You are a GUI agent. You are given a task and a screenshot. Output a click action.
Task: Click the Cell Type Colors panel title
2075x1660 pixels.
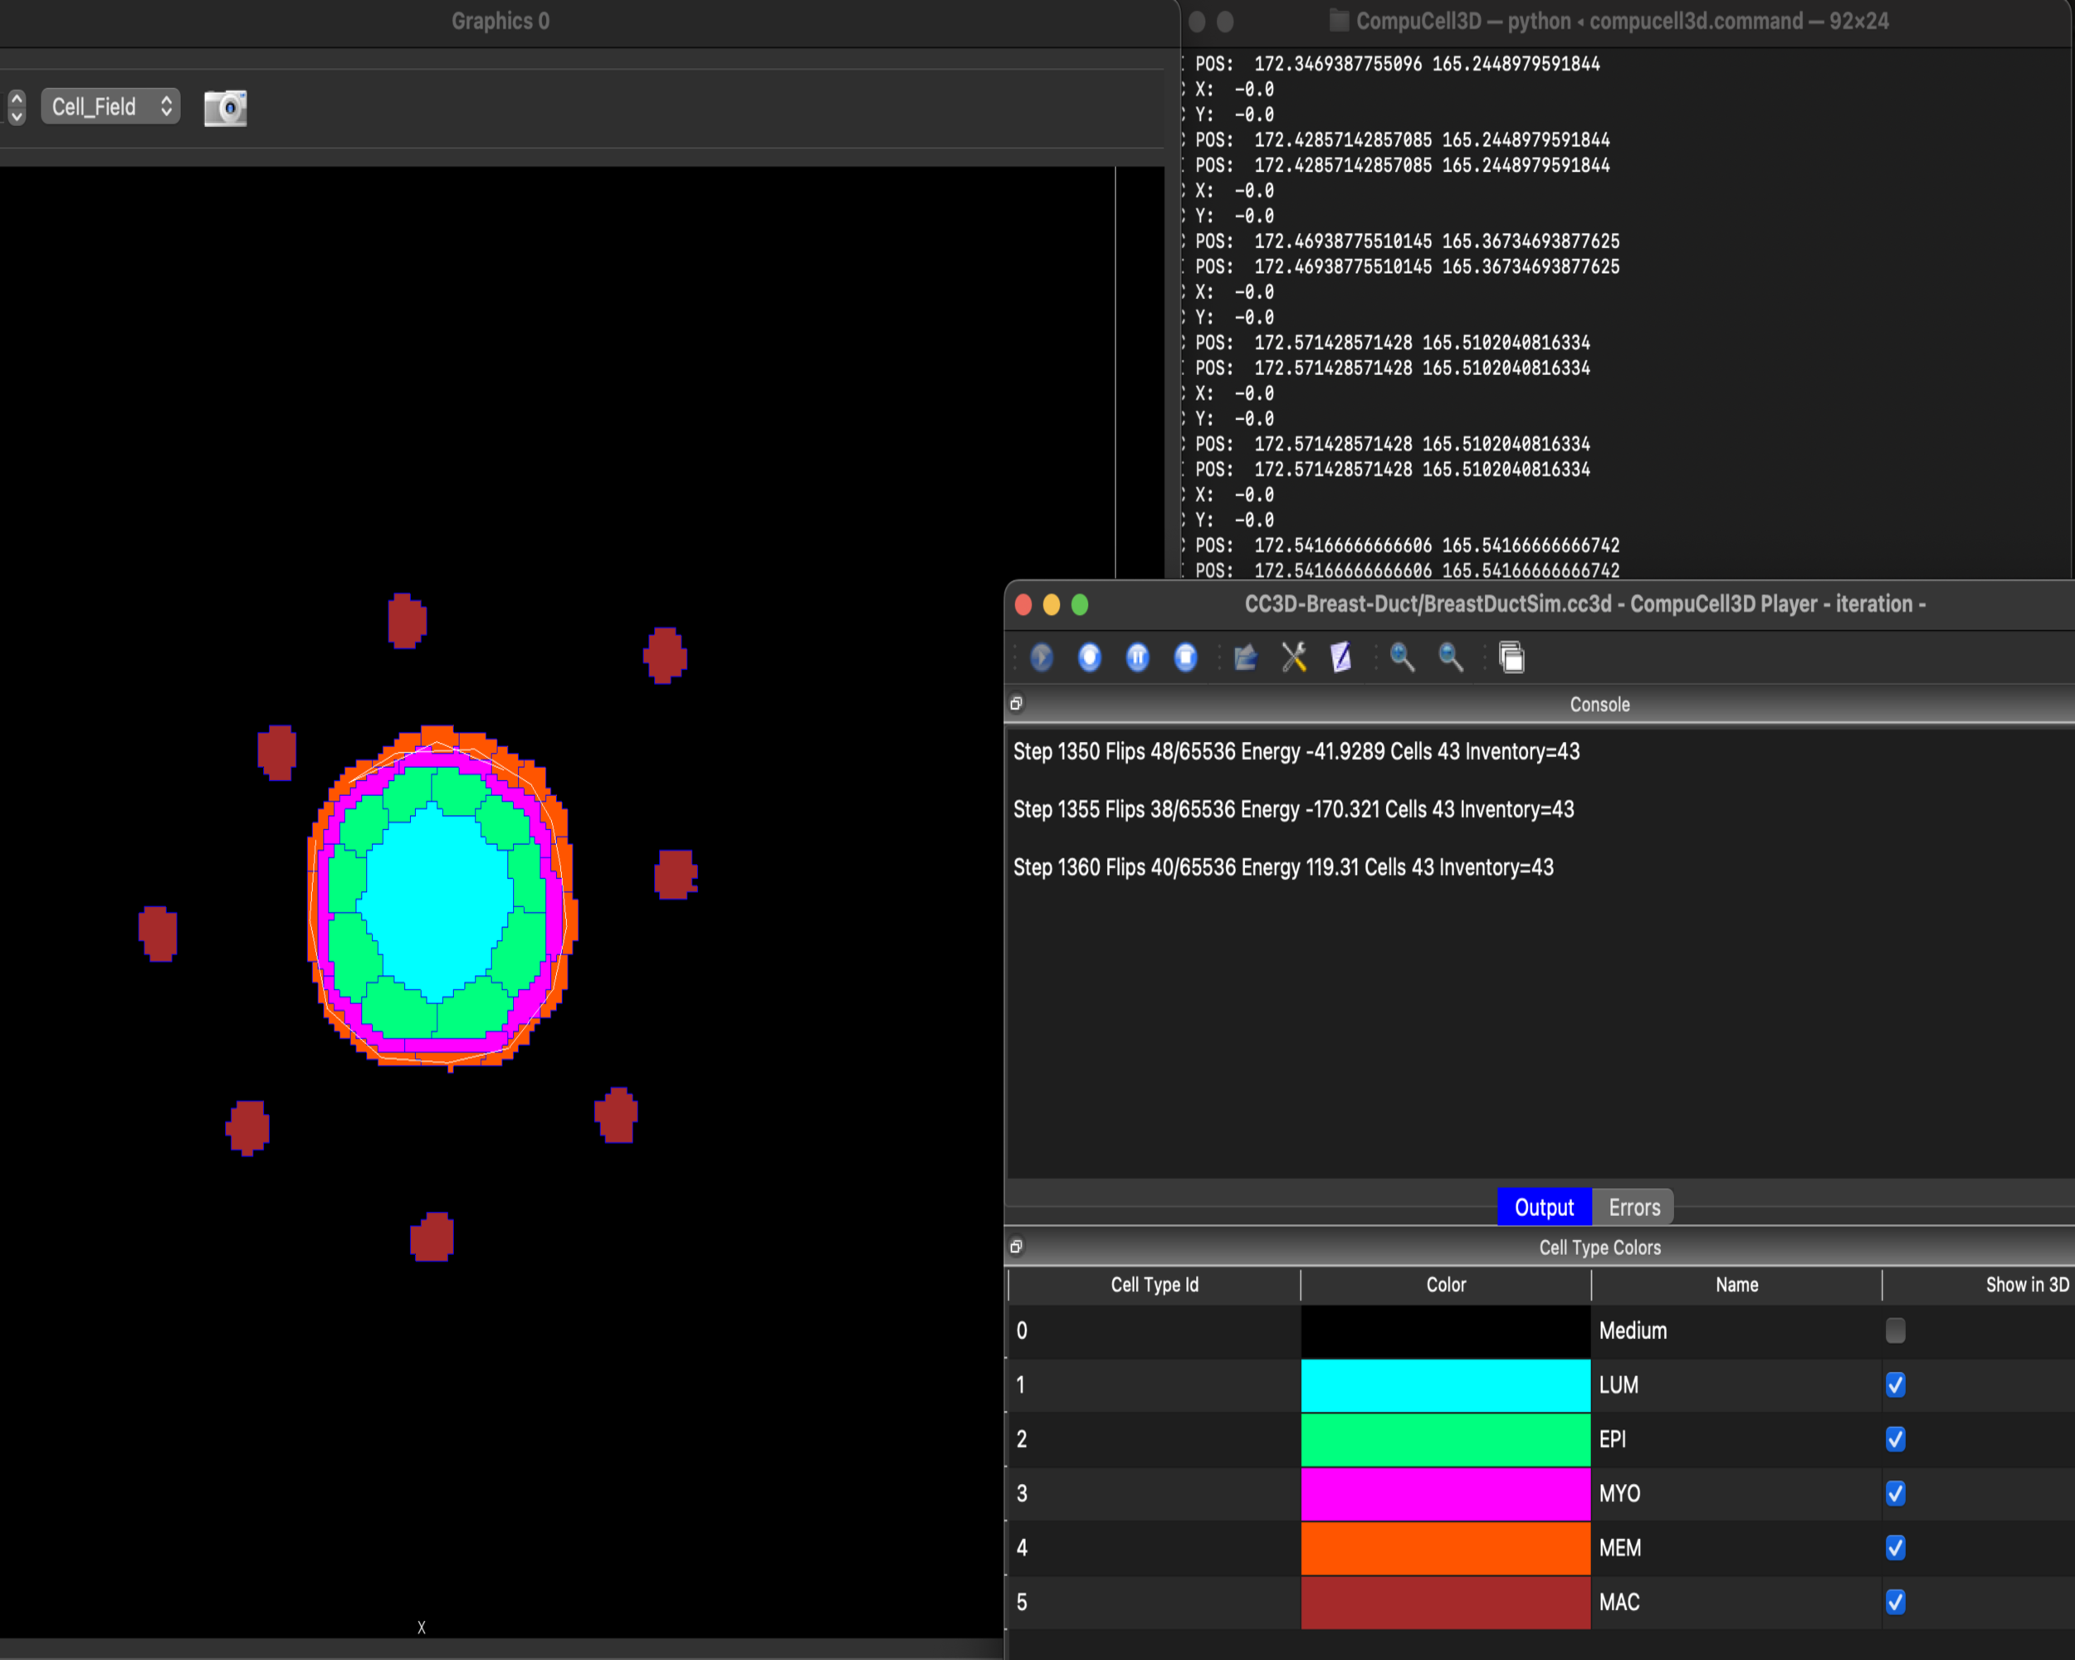pyautogui.click(x=1599, y=1247)
